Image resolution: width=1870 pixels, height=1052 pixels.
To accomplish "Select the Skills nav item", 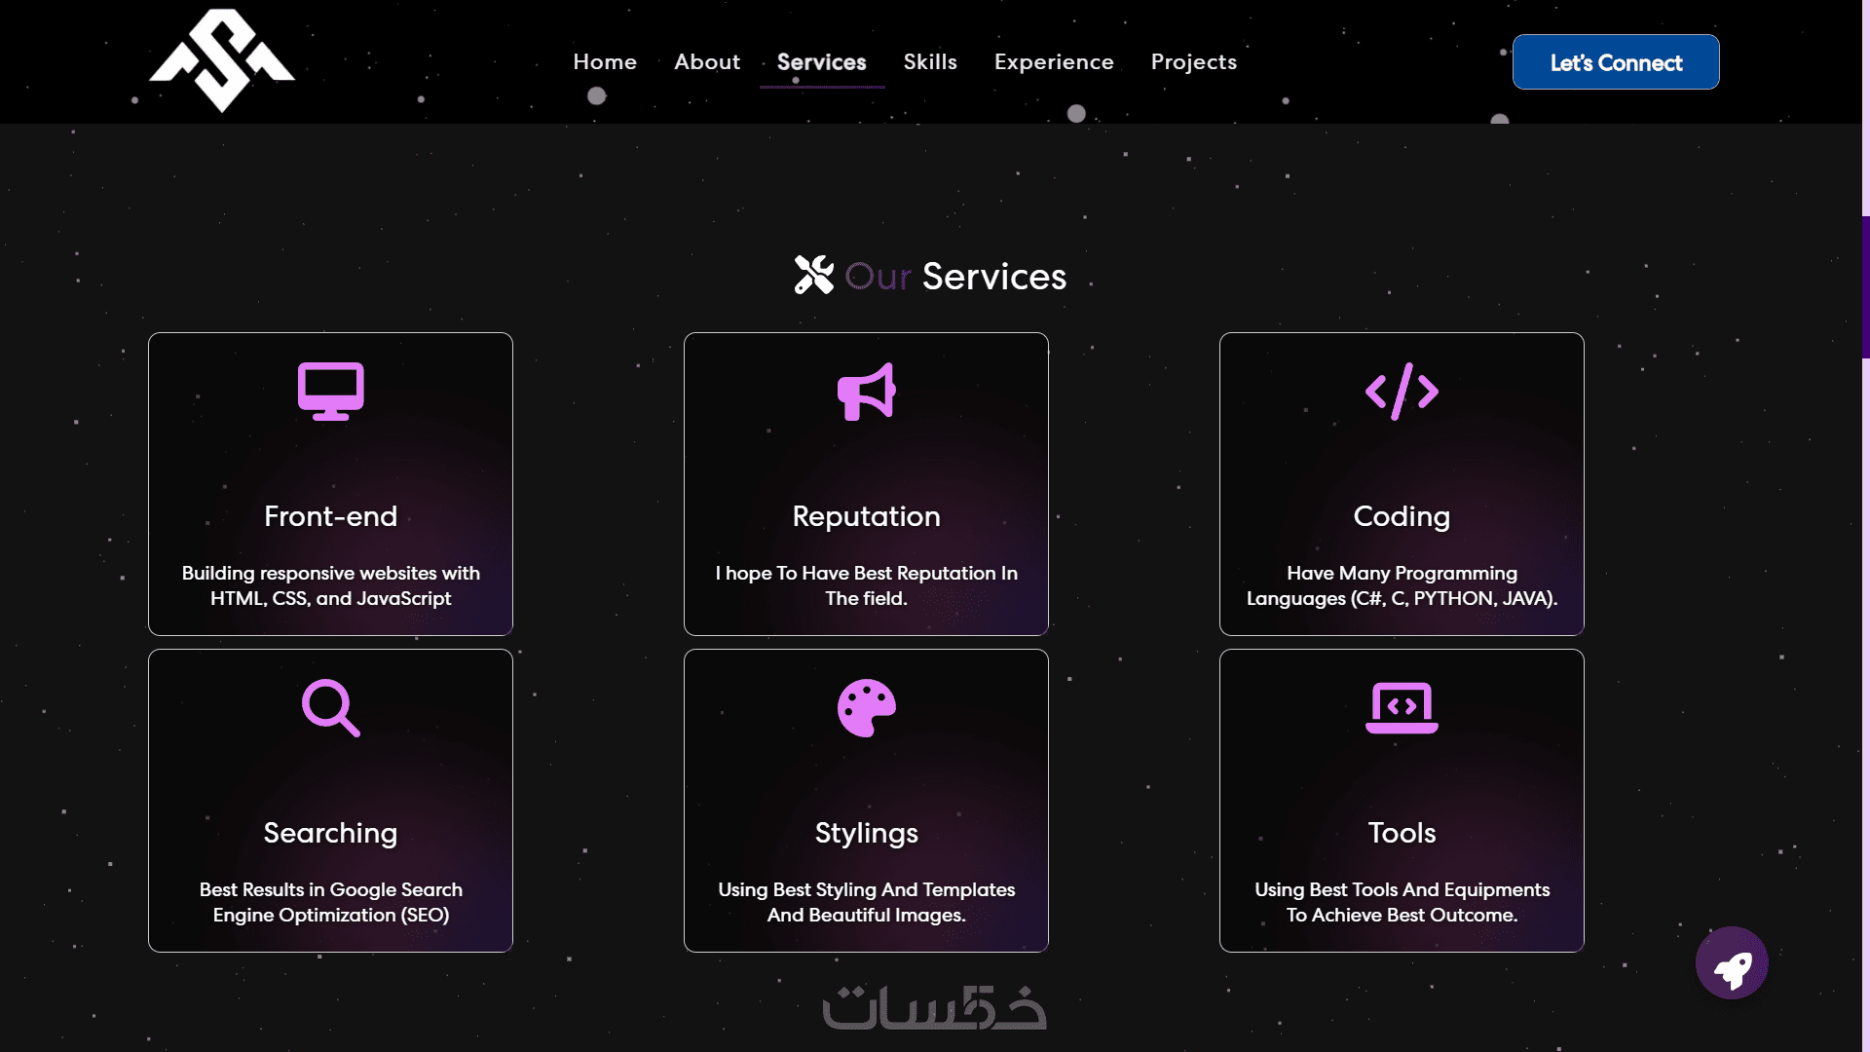I will (x=930, y=61).
